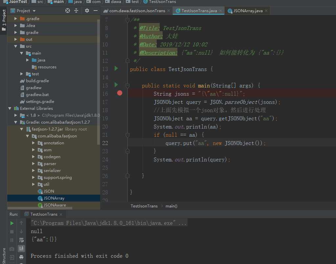
Task: Expand the annotation package
Action: 34,143
